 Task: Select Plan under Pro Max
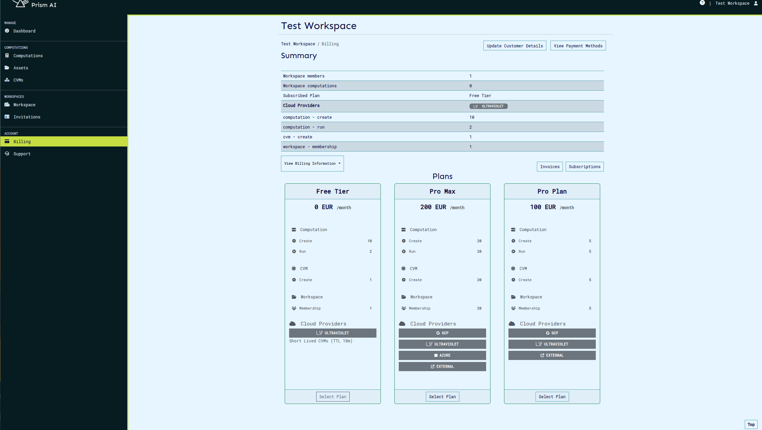click(x=442, y=397)
